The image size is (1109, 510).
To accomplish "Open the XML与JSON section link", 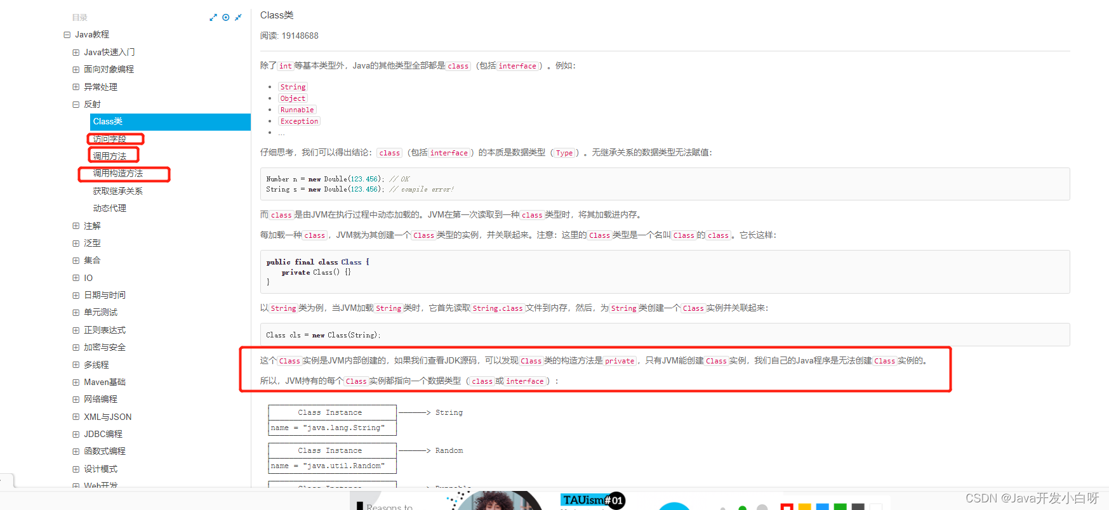I will pyautogui.click(x=108, y=417).
